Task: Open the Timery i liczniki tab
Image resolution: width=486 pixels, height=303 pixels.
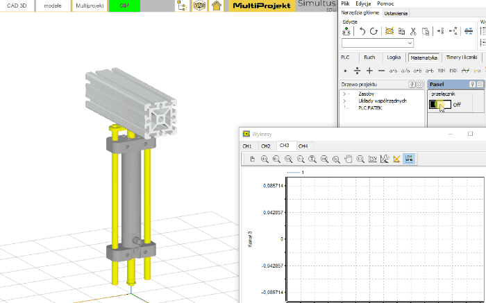Action: pos(462,58)
